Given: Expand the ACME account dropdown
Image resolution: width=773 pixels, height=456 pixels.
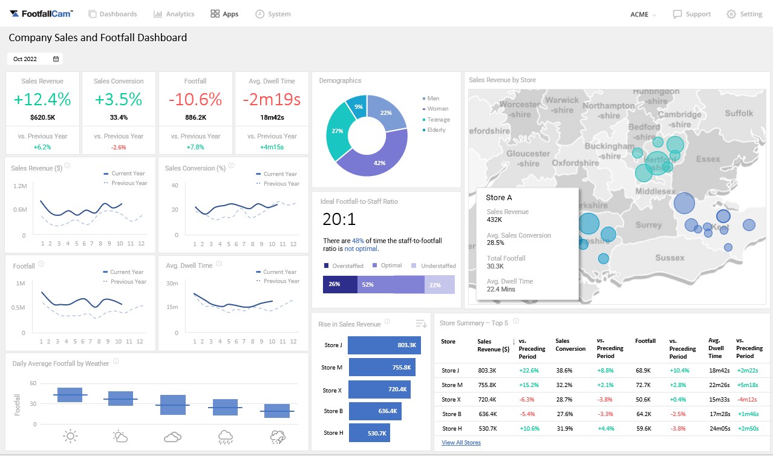Looking at the screenshot, I should [x=643, y=14].
